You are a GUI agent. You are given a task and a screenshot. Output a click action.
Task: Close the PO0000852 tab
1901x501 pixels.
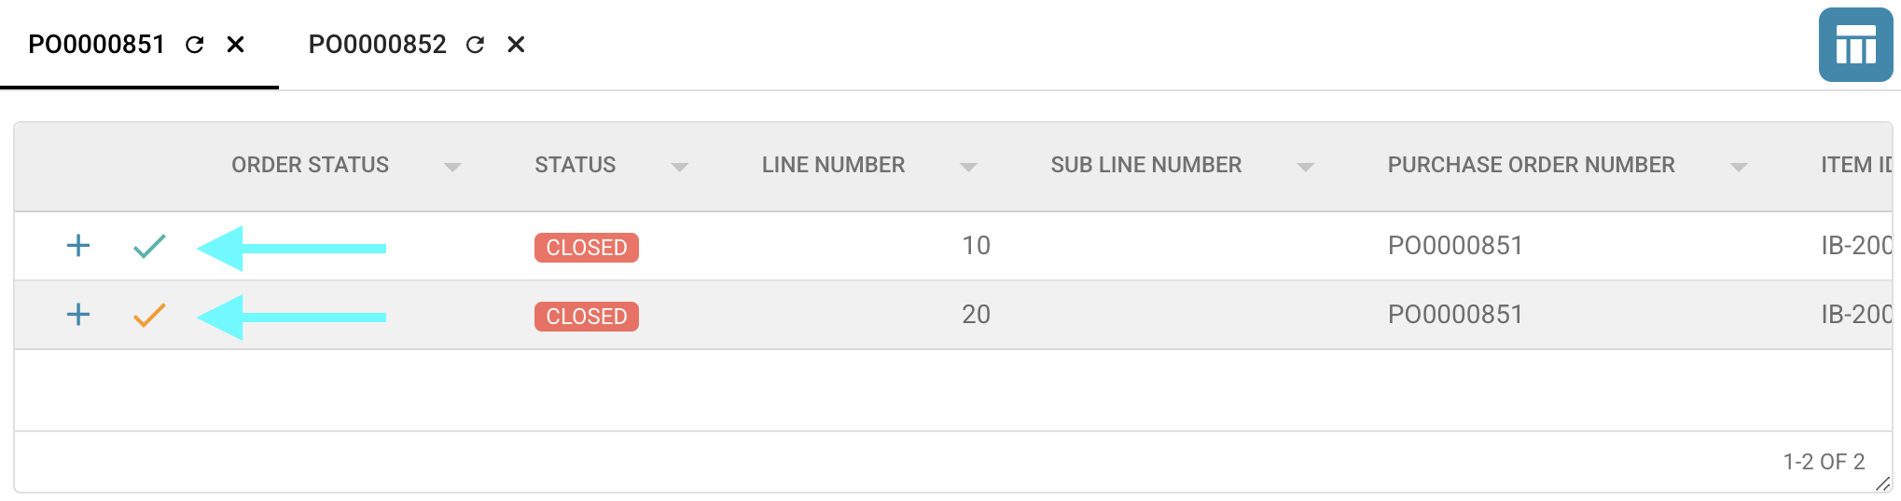[516, 45]
